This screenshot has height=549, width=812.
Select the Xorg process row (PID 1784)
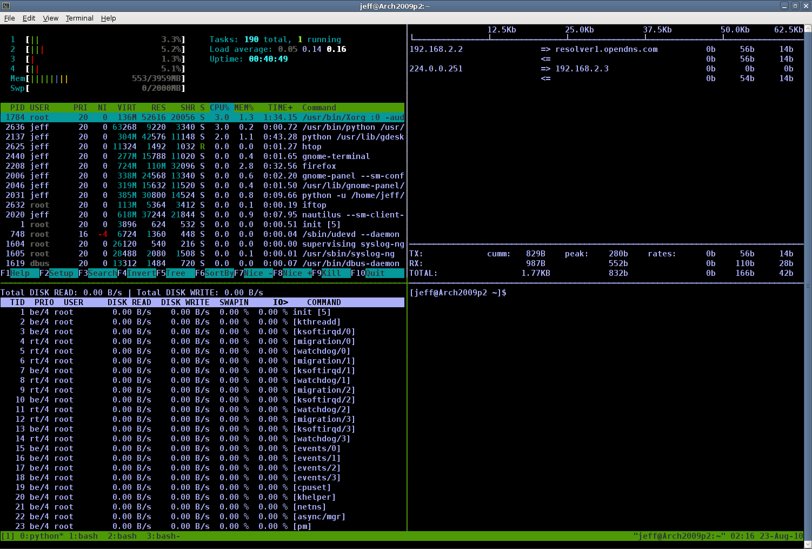(202, 117)
